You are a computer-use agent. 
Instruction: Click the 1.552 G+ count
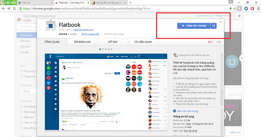pyautogui.click(x=218, y=42)
